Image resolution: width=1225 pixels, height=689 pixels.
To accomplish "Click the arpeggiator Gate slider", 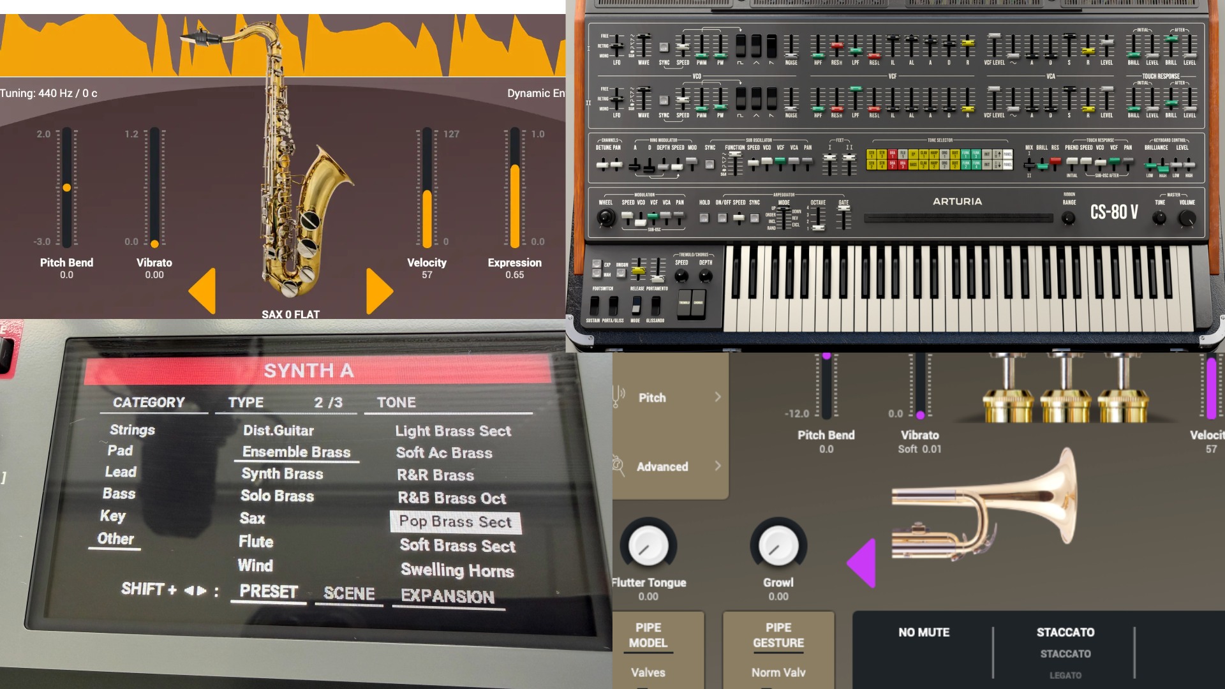I will (x=843, y=217).
